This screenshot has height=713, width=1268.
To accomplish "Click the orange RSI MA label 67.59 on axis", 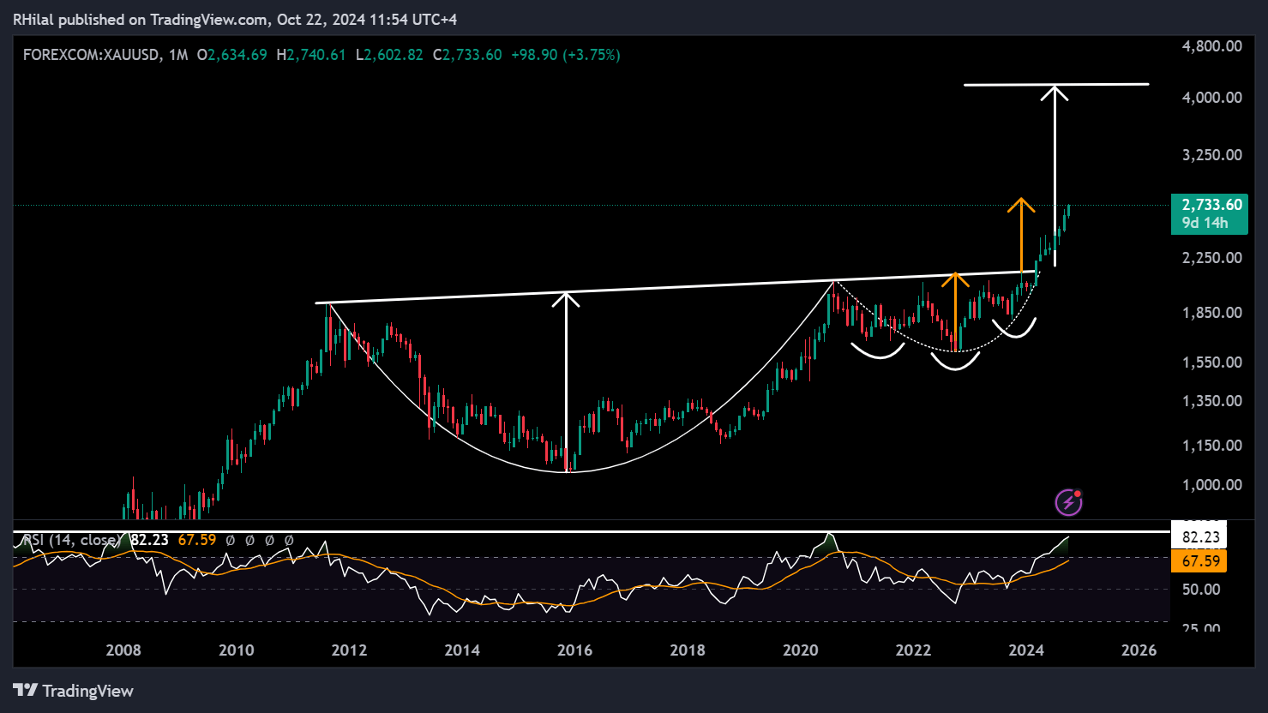I will pos(1199,561).
